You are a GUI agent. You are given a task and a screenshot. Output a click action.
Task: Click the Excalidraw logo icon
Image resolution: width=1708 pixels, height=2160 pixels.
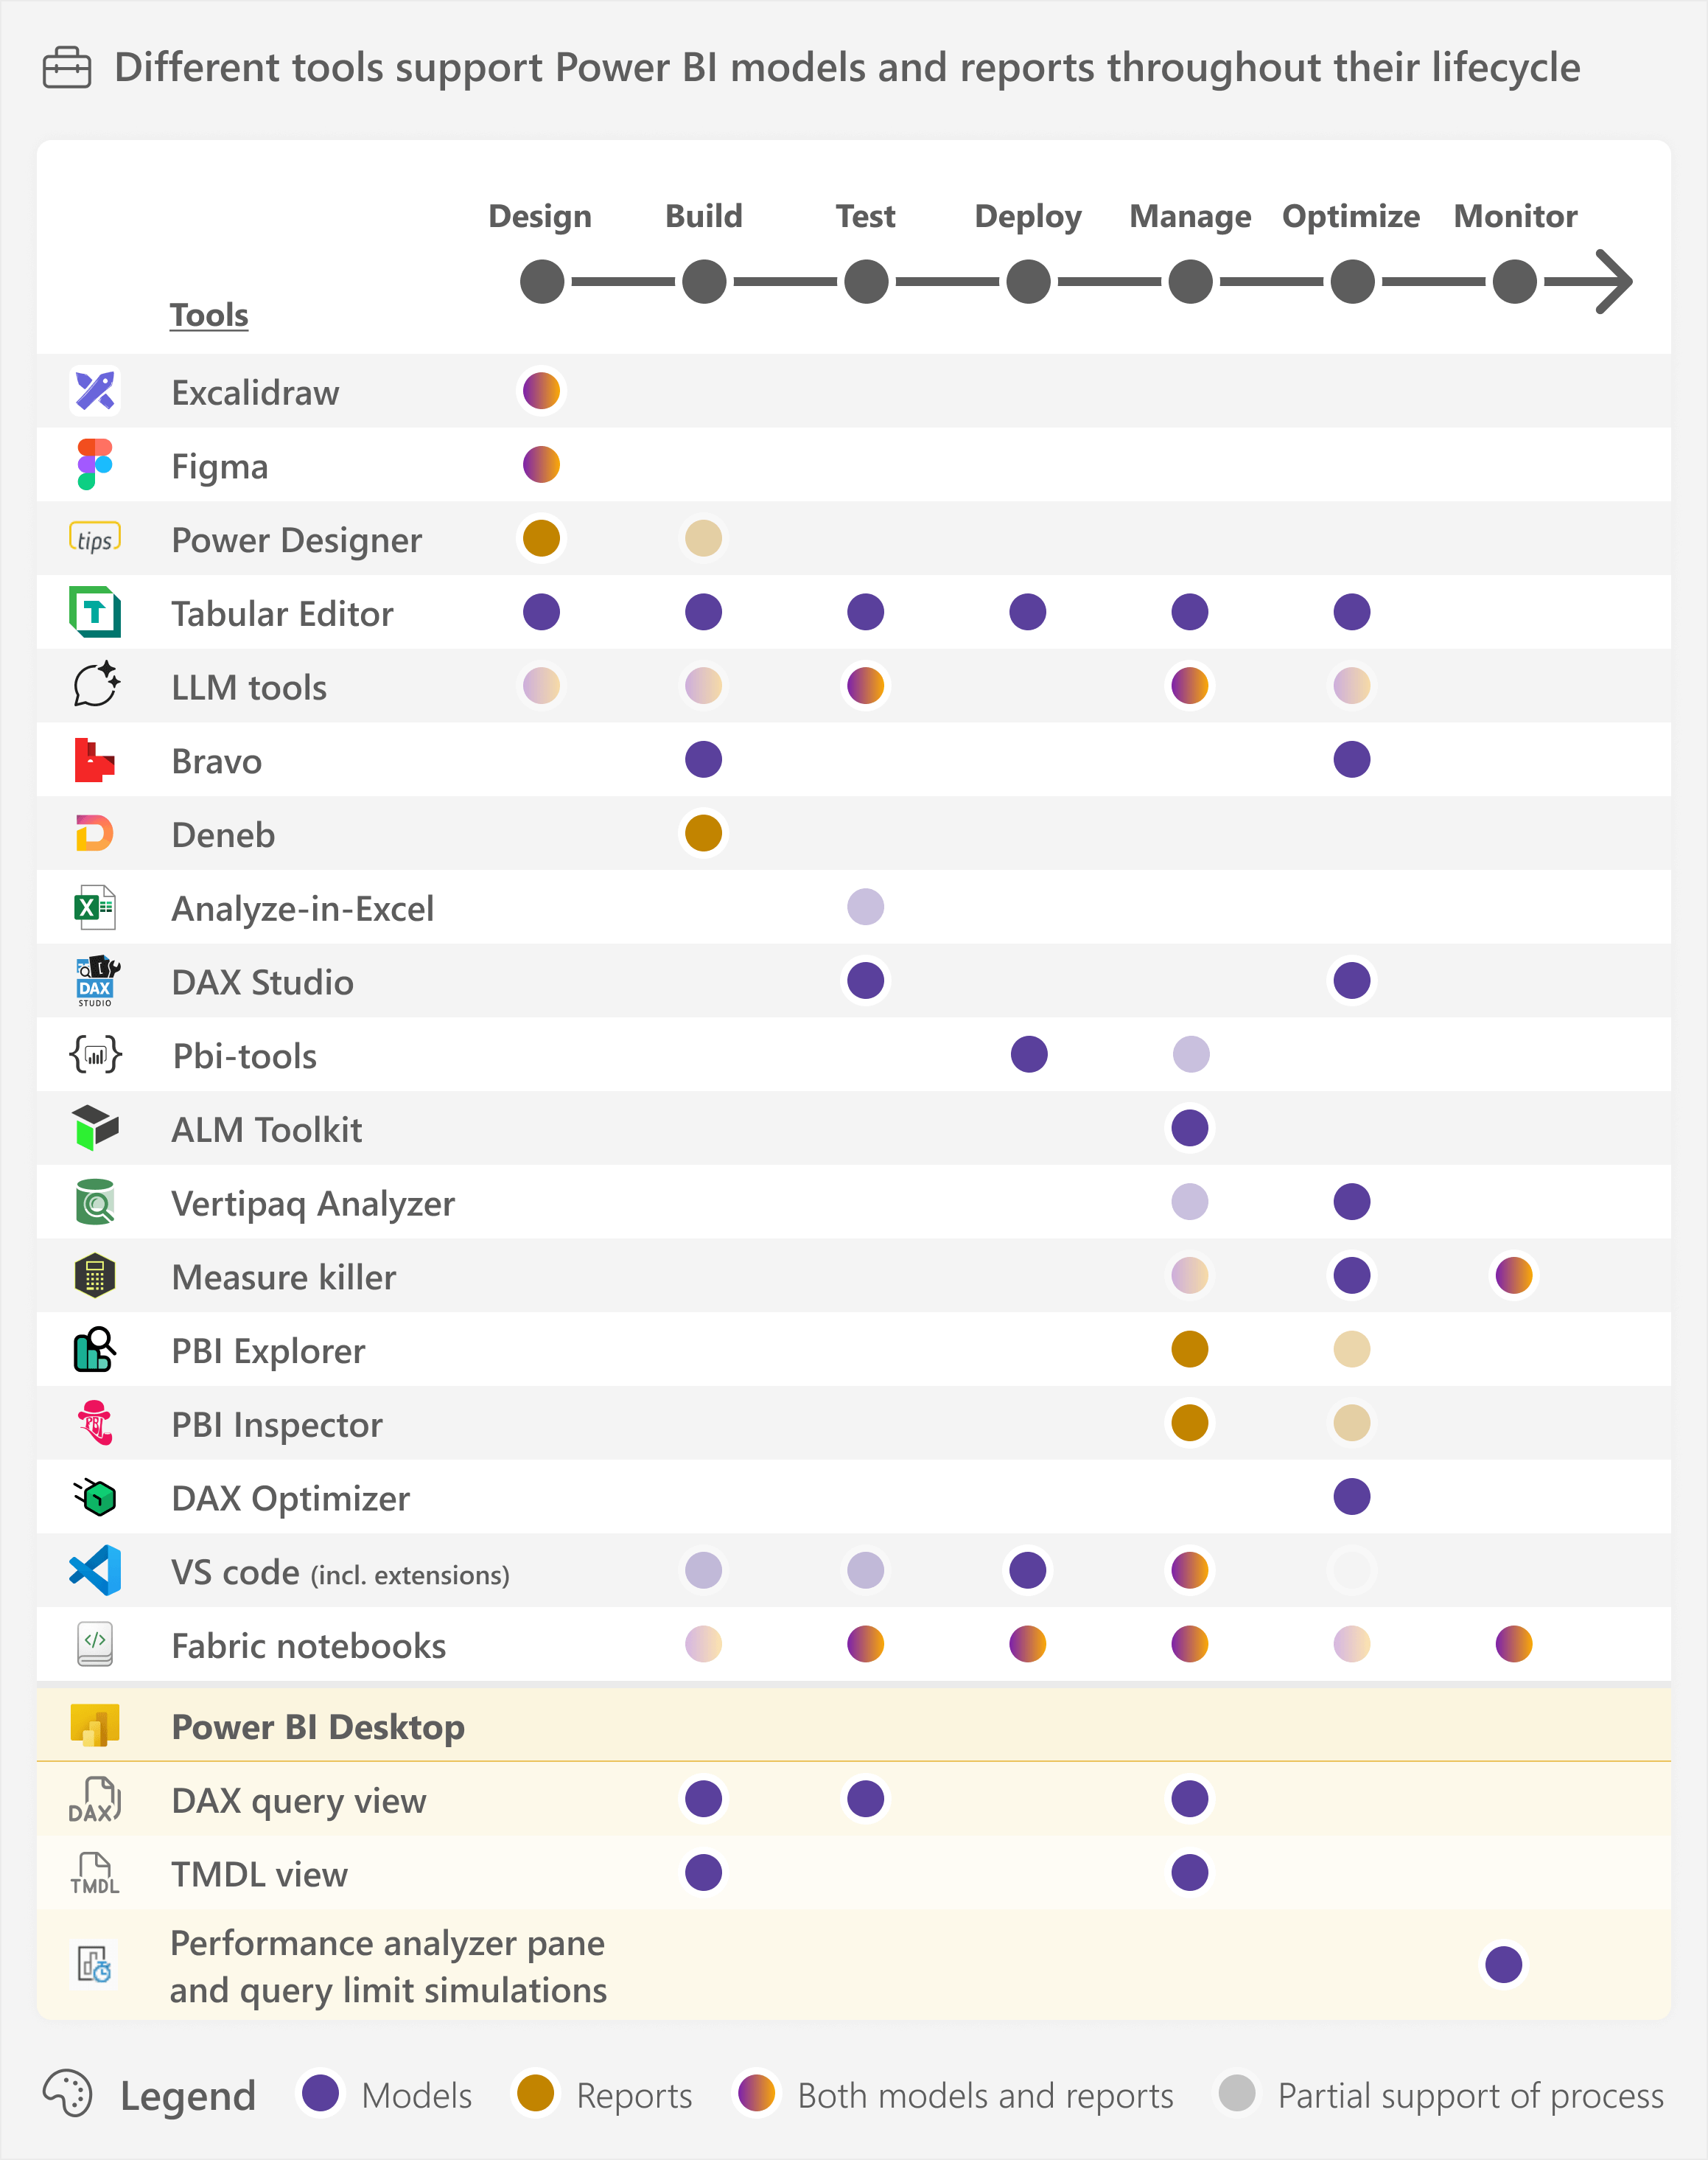(95, 390)
